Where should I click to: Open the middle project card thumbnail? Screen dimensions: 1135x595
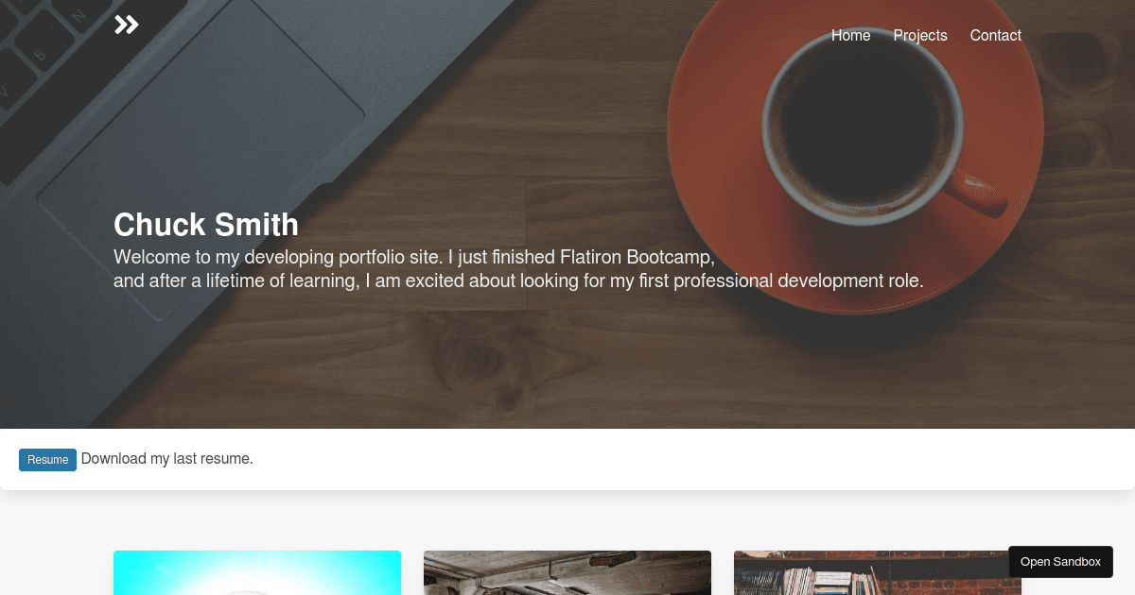click(x=567, y=572)
